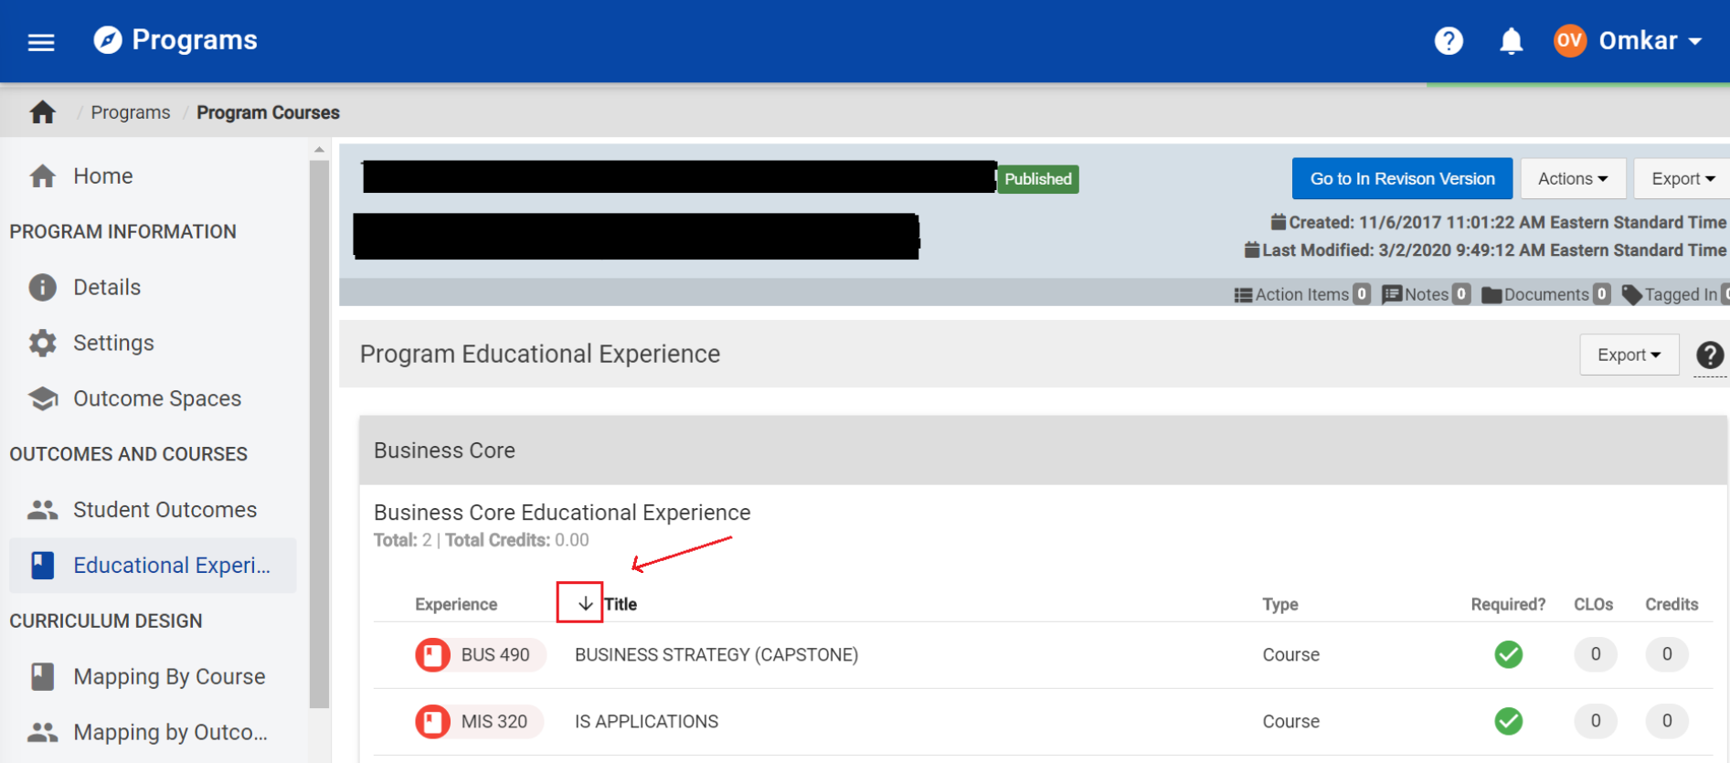Click the Business Core section header

point(1043,450)
